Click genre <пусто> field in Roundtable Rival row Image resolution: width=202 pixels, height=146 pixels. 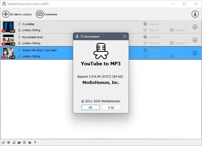pyautogui.click(x=154, y=43)
